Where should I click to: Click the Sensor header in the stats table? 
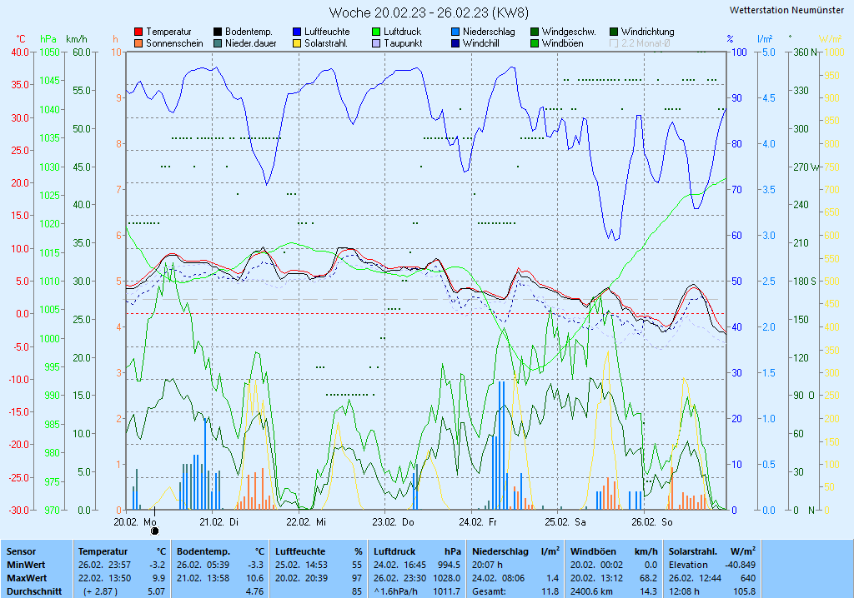tap(21, 551)
